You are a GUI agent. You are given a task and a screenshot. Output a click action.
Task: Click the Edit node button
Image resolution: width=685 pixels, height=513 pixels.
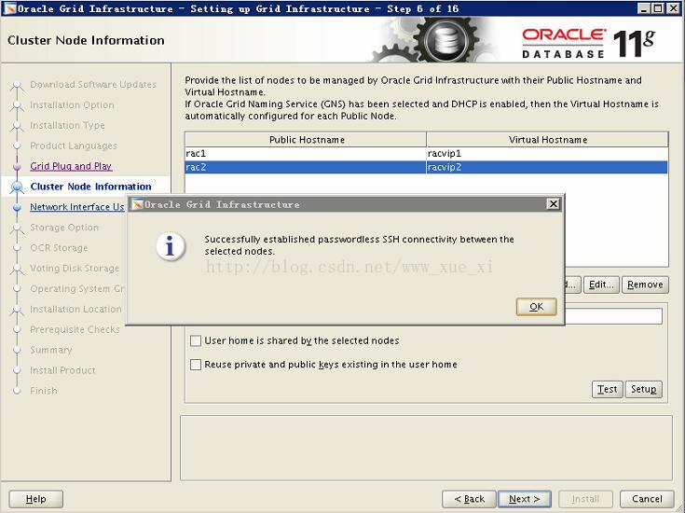pos(601,284)
